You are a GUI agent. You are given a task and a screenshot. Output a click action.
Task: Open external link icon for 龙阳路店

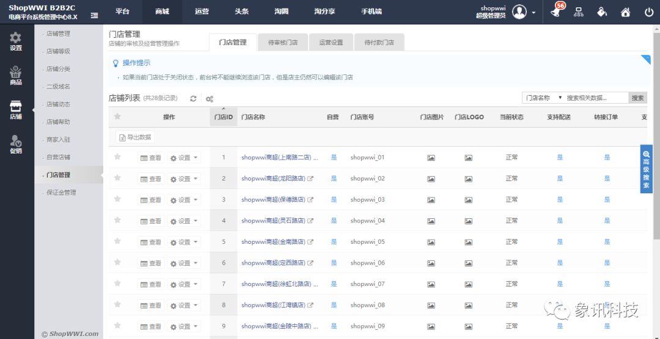[x=310, y=179]
